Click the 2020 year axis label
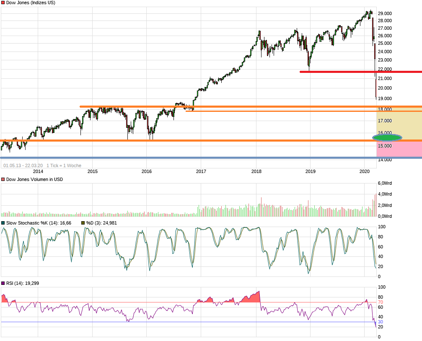The width and height of the screenshot is (422, 341). pos(365,171)
